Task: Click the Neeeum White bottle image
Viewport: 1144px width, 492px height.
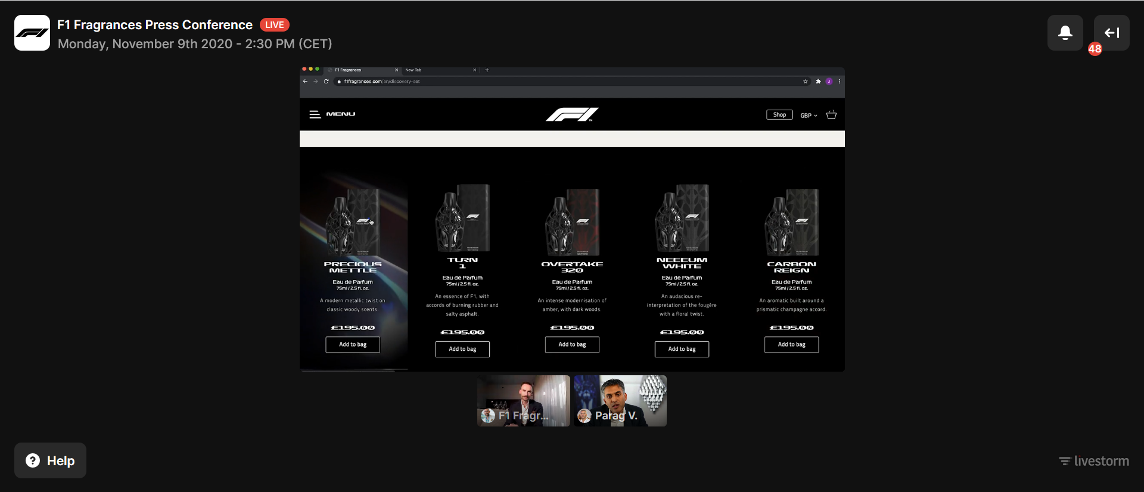Action: coord(682,218)
